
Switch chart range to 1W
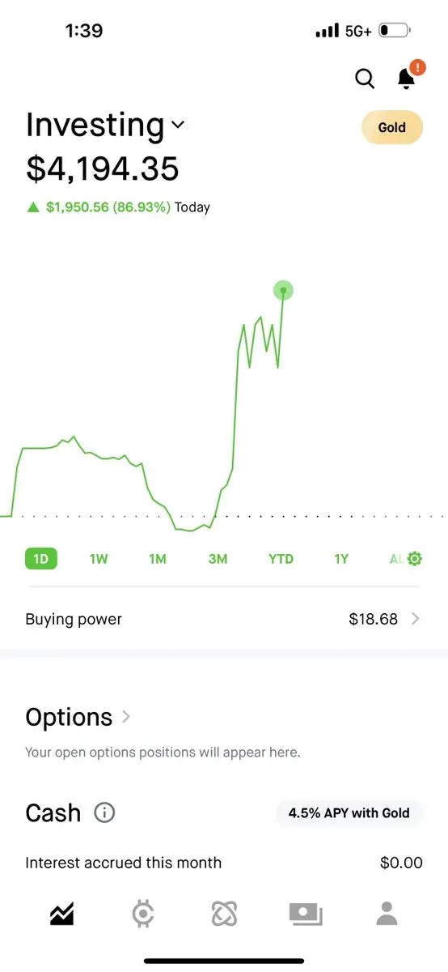(99, 559)
